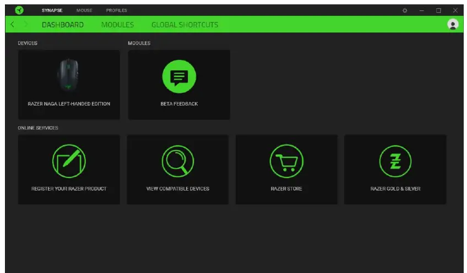This screenshot has height=273, width=467.
Task: Select the Razer Naga mouse thumbnail image
Action: tap(69, 76)
